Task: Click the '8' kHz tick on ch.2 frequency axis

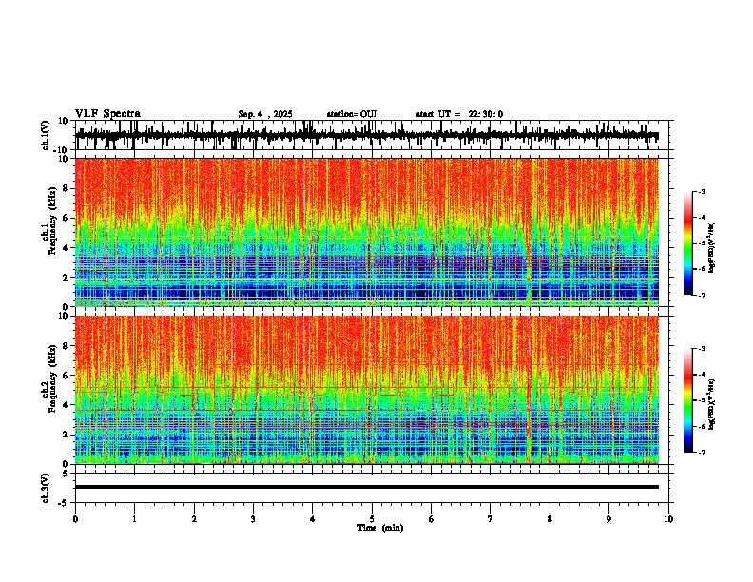Action: pyautogui.click(x=67, y=346)
